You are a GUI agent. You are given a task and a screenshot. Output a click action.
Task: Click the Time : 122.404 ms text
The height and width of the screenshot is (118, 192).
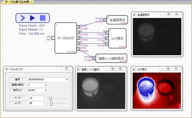click(31, 33)
